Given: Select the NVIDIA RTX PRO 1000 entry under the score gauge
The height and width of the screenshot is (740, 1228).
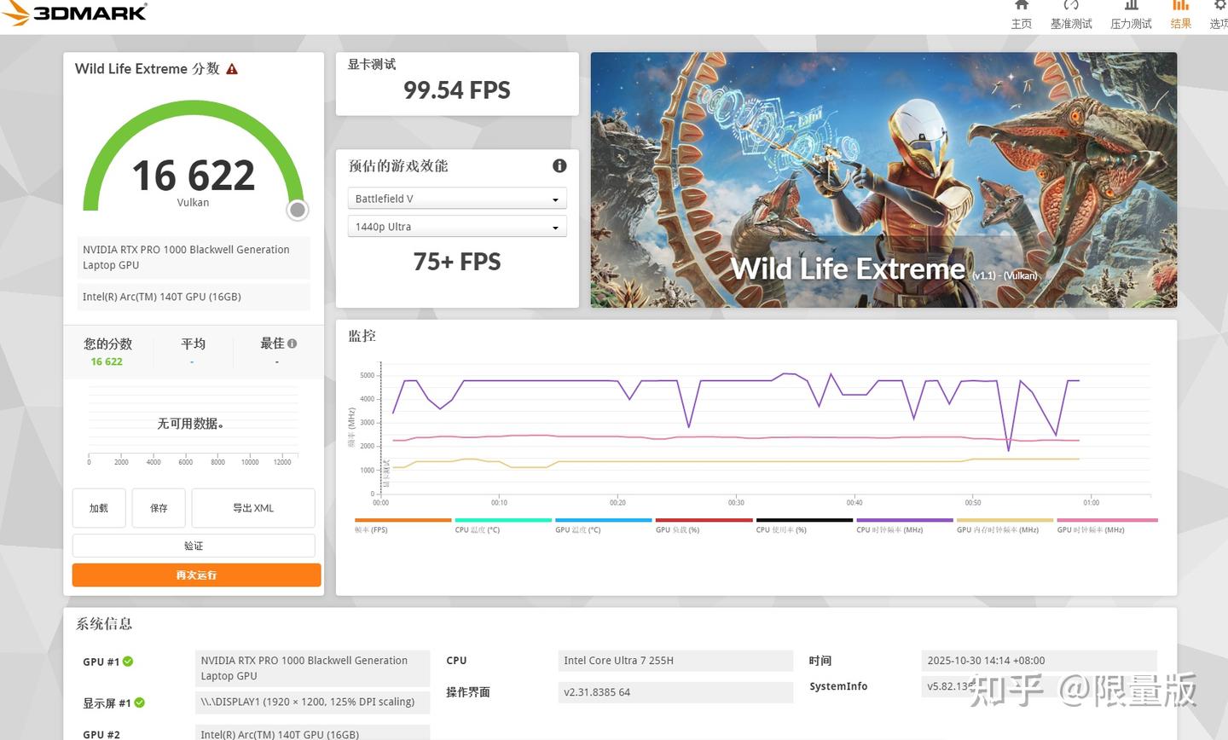Looking at the screenshot, I should (x=194, y=257).
